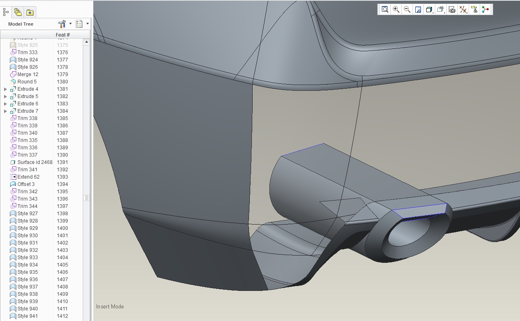Open the Saved Orientations AB dropdown
The height and width of the screenshot is (321, 520).
(441, 10)
